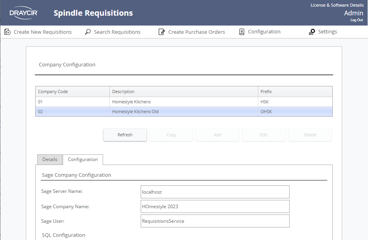The image size is (368, 240).
Task: Click the Sage Company Name label
Action: tap(65, 207)
